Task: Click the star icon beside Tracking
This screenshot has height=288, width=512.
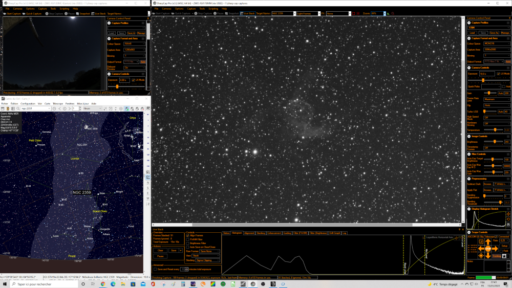Action: click(x=504, y=256)
